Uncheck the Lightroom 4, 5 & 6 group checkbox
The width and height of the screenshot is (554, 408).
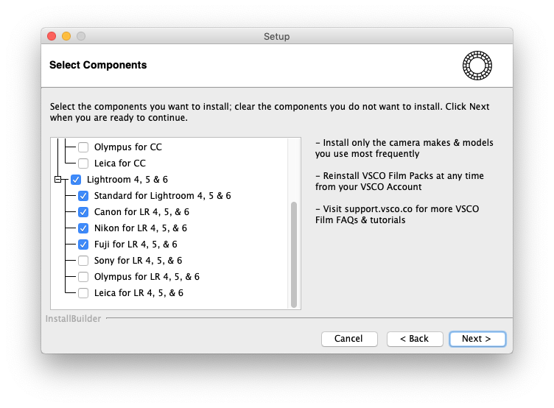[76, 179]
